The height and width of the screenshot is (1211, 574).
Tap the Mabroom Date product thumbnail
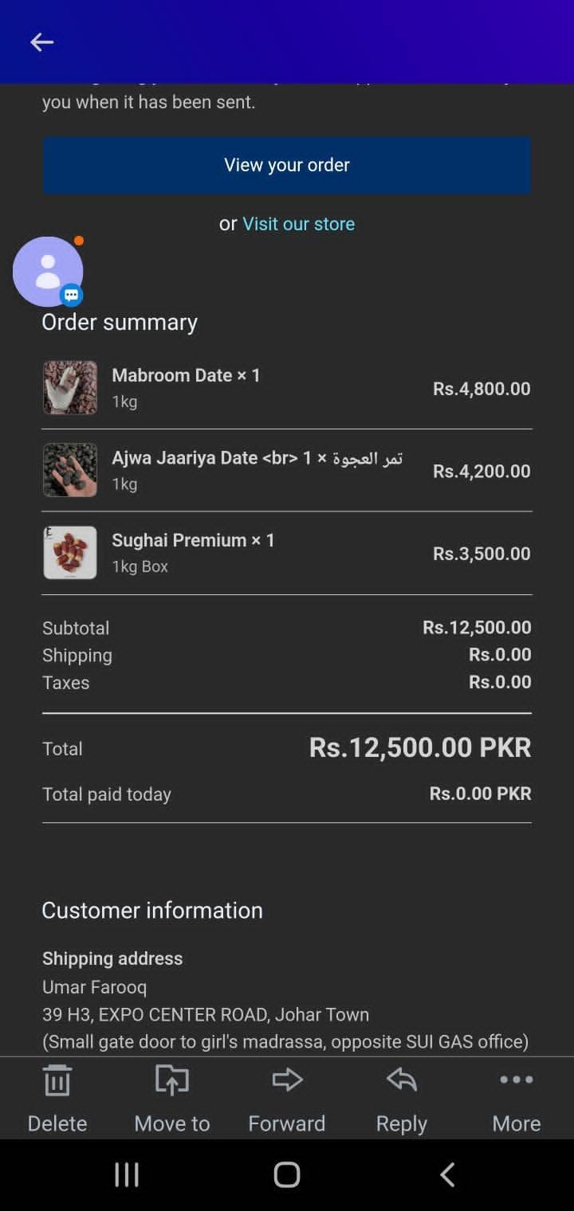tap(70, 388)
